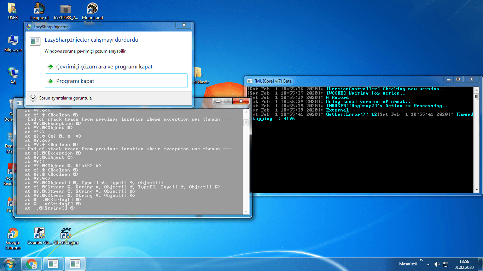This screenshot has height=271, width=483.
Task: Click the MUICore v{7} Beta title text
Action: 273,81
